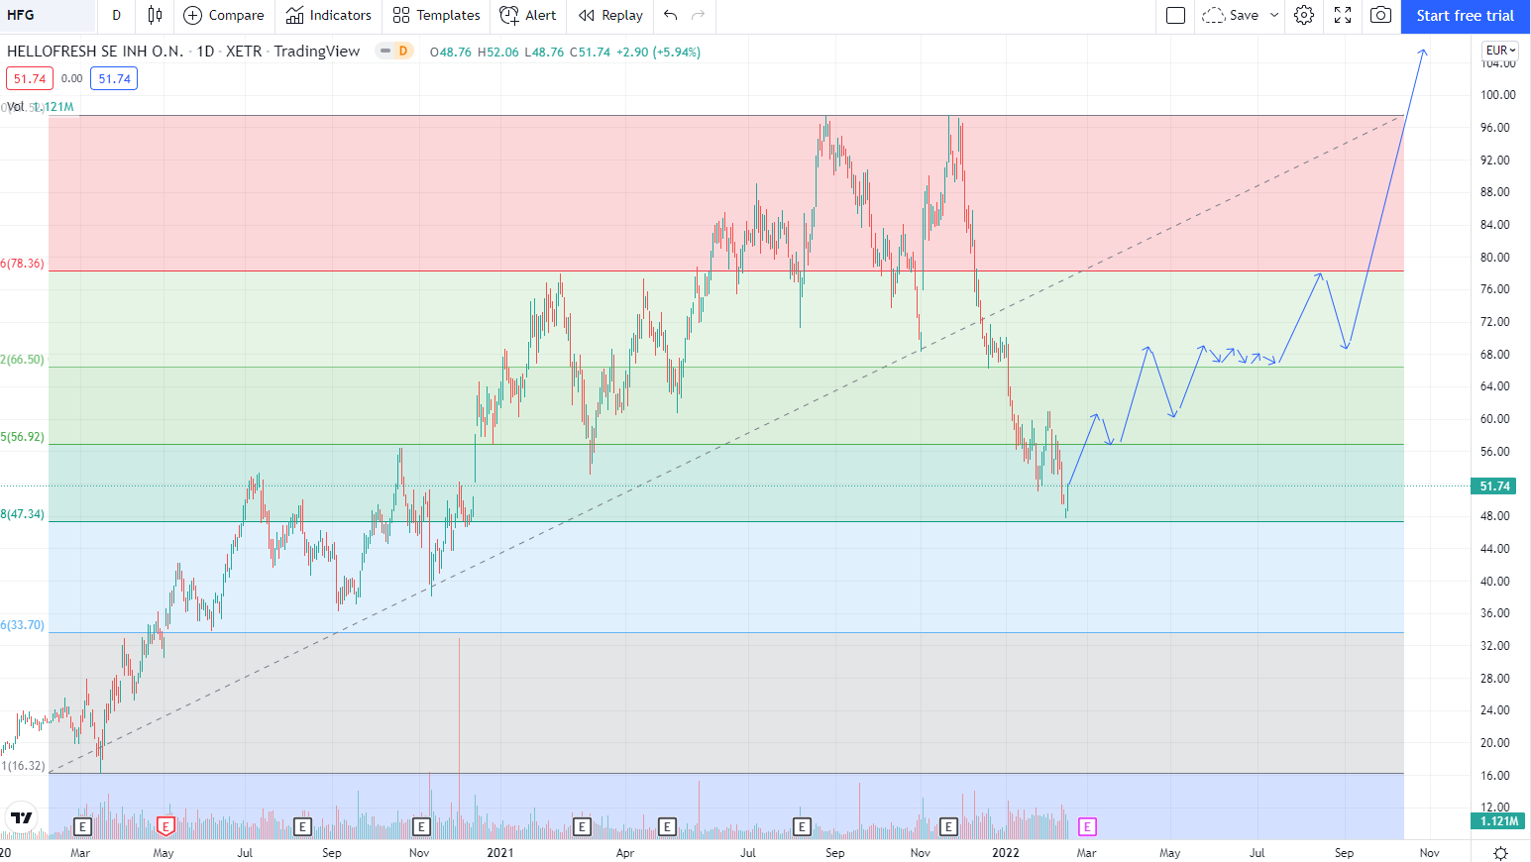This screenshot has width=1531, height=862.
Task: Click the 1.121M volume axis label
Action: coord(1498,821)
